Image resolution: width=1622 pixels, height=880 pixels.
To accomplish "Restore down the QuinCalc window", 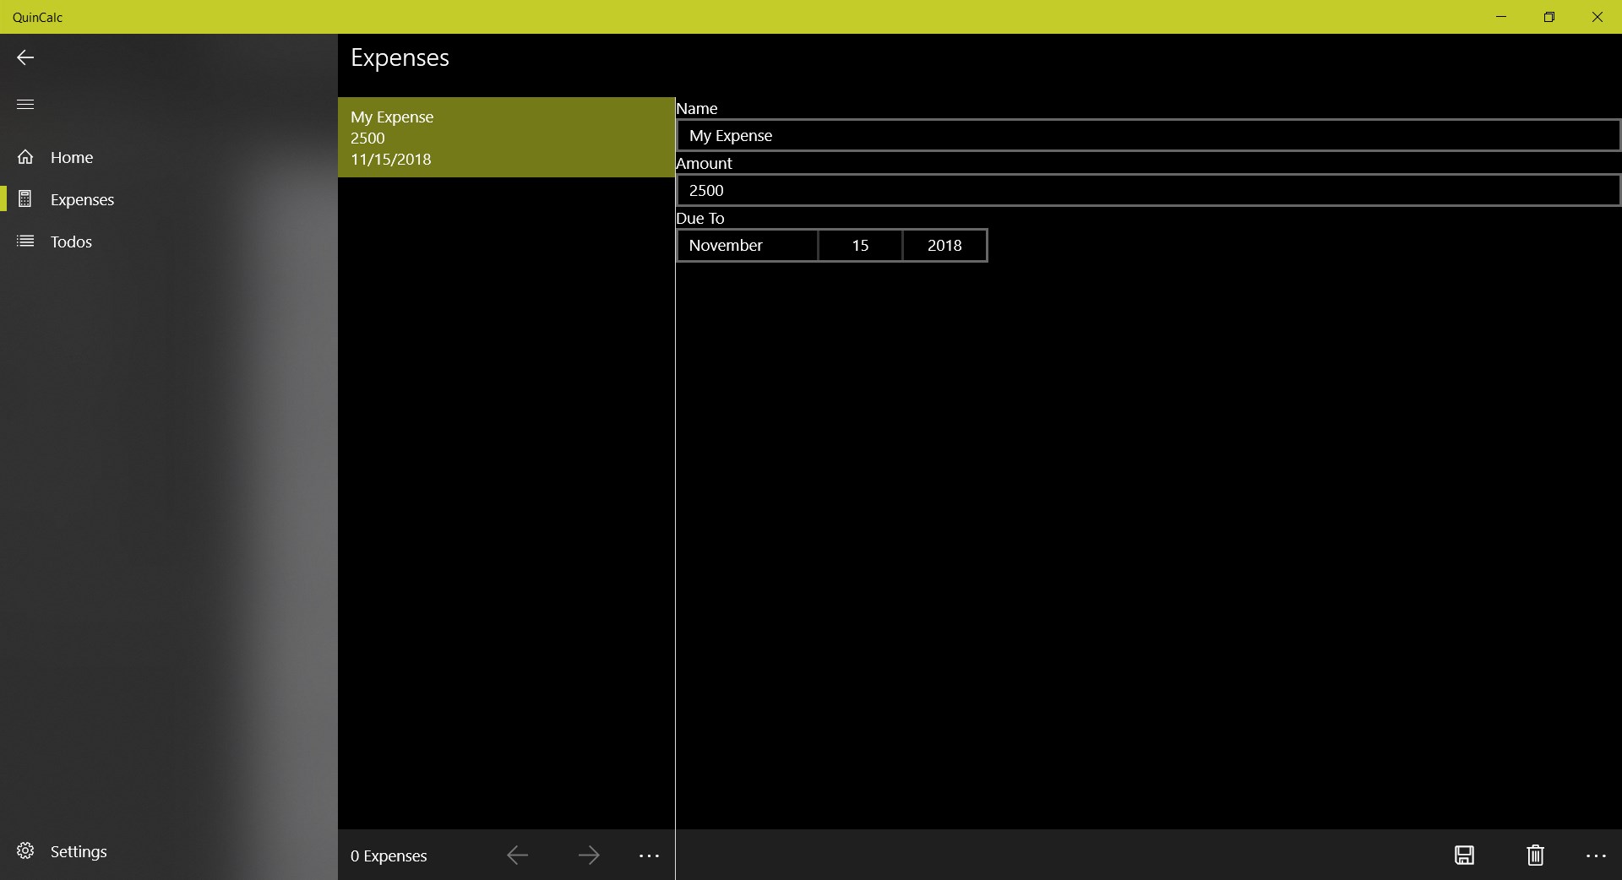I will [1549, 17].
